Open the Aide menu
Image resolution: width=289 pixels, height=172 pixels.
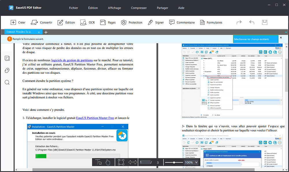point(181,8)
